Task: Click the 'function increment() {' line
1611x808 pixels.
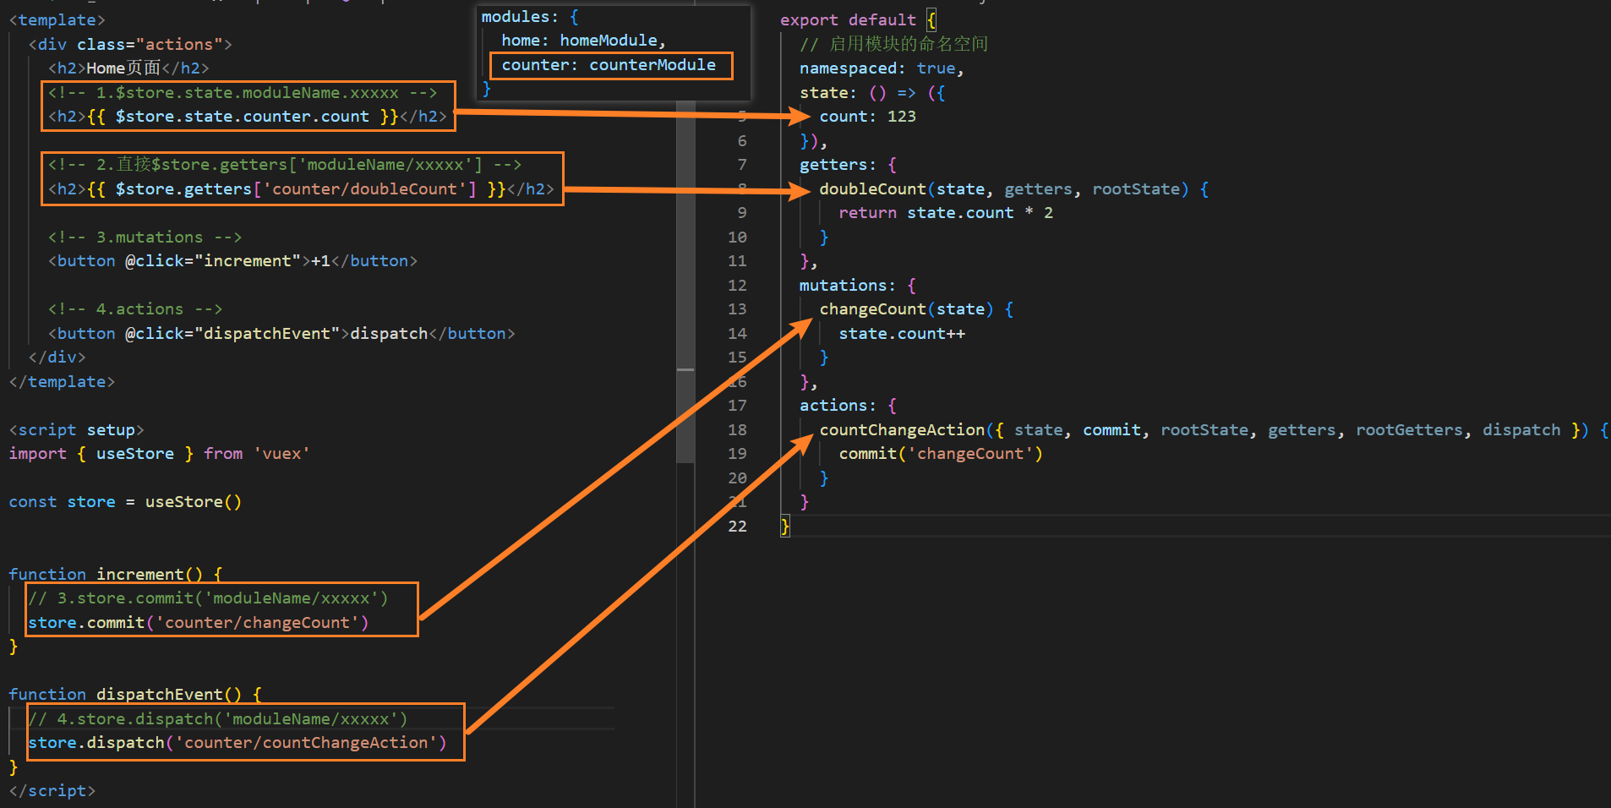Action: pyautogui.click(x=116, y=575)
